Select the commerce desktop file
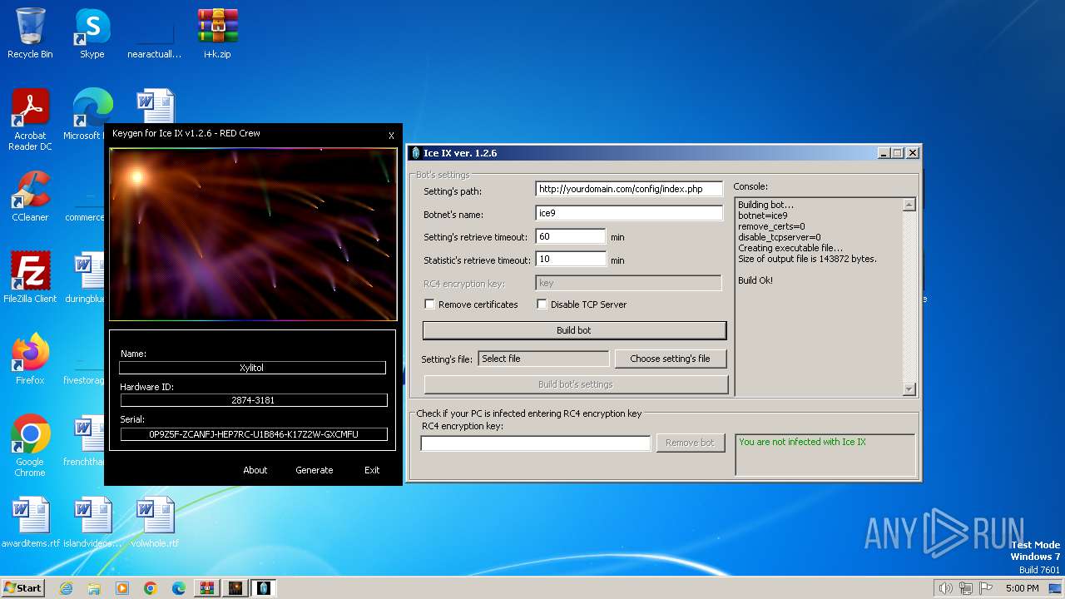 coord(84,196)
